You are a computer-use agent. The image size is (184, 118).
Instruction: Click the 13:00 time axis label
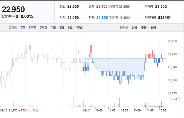(137, 110)
